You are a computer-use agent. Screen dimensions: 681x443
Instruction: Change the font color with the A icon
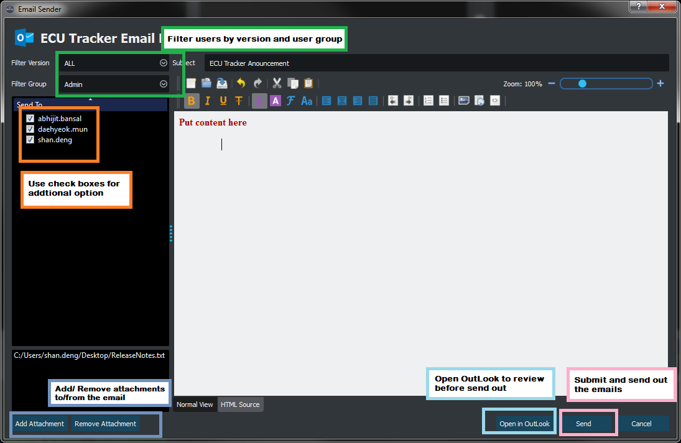coord(259,101)
